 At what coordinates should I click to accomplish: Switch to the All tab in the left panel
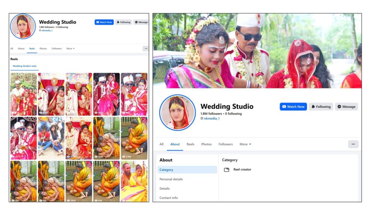click(12, 49)
